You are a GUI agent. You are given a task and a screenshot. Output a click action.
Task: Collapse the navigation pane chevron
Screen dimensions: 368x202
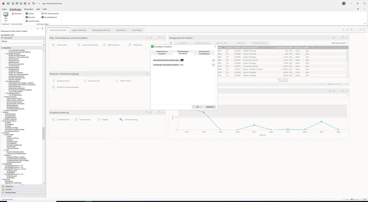tap(38, 28)
